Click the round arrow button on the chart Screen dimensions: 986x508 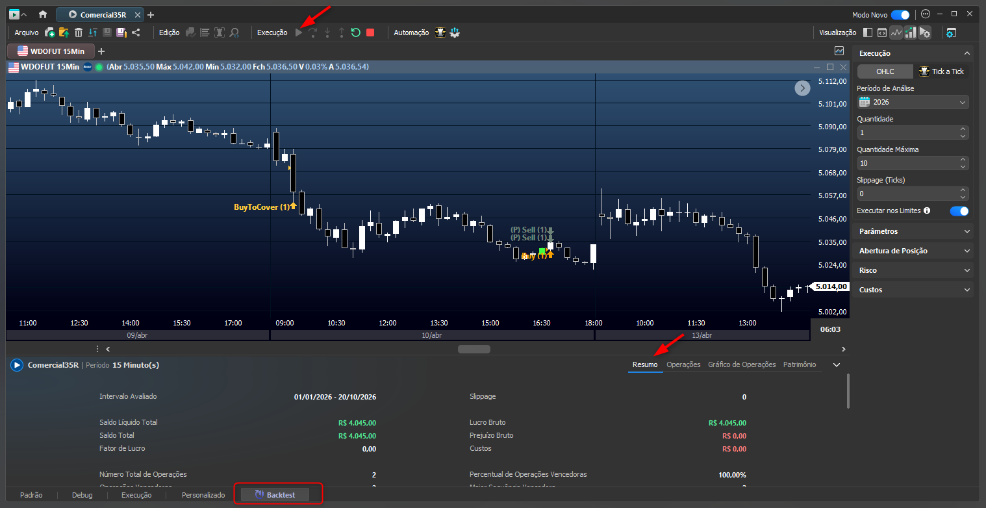point(803,88)
